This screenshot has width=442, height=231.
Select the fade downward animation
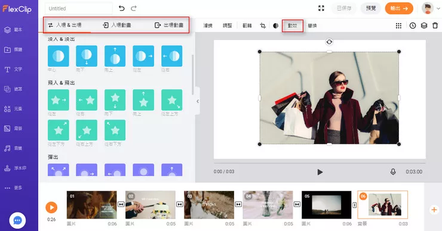(x=87, y=56)
